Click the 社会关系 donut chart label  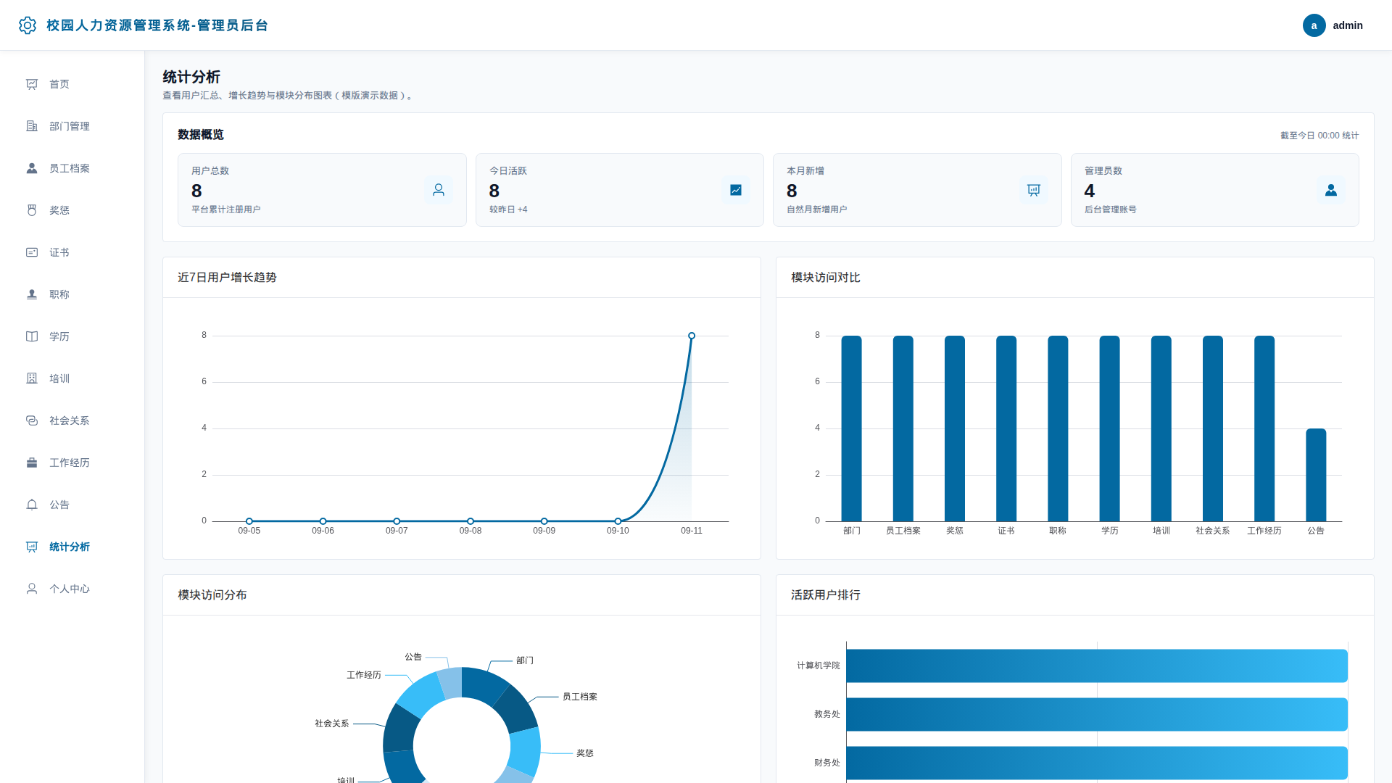tap(332, 724)
